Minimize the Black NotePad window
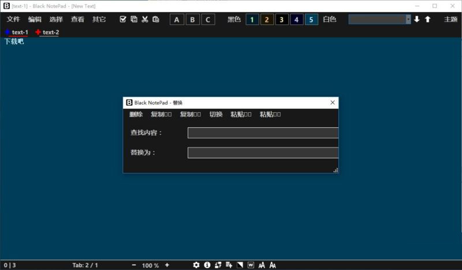The width and height of the screenshot is (462, 270). [417, 6]
